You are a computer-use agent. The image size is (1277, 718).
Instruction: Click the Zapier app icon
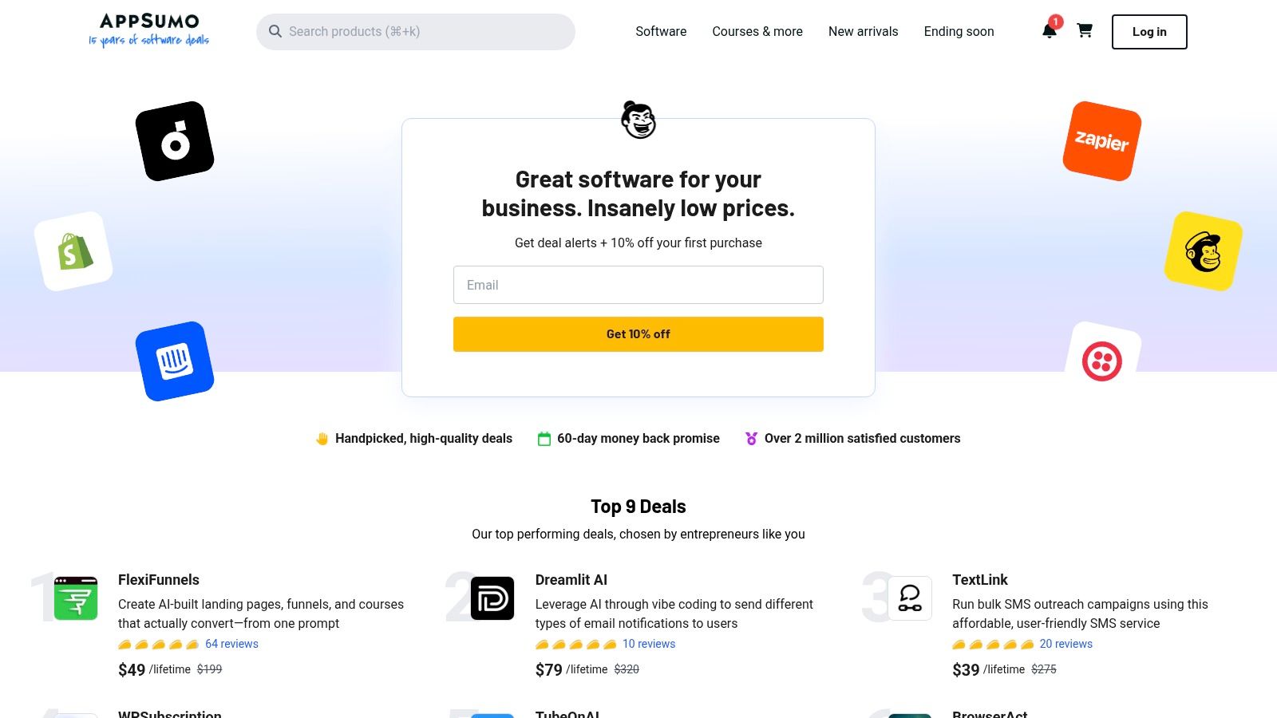1101,141
